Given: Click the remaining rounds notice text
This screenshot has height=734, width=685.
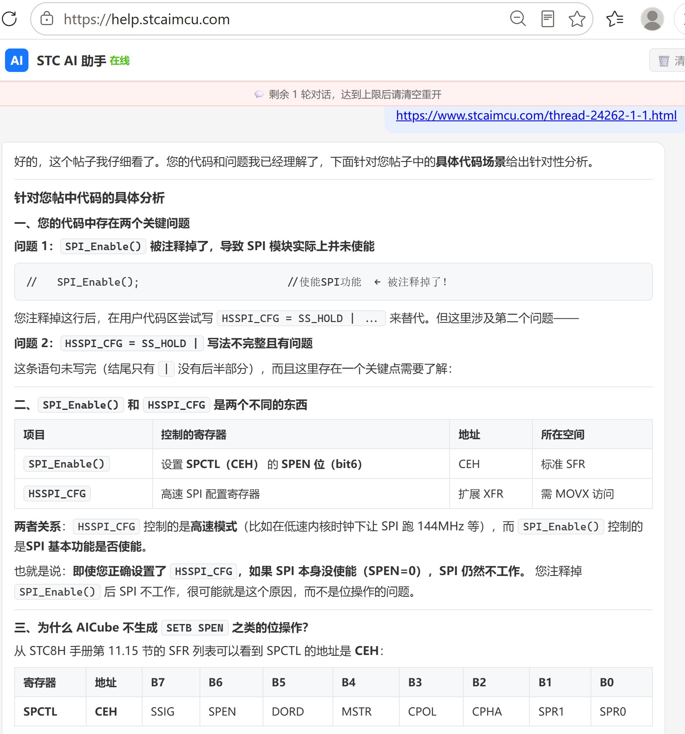Looking at the screenshot, I should click(355, 95).
